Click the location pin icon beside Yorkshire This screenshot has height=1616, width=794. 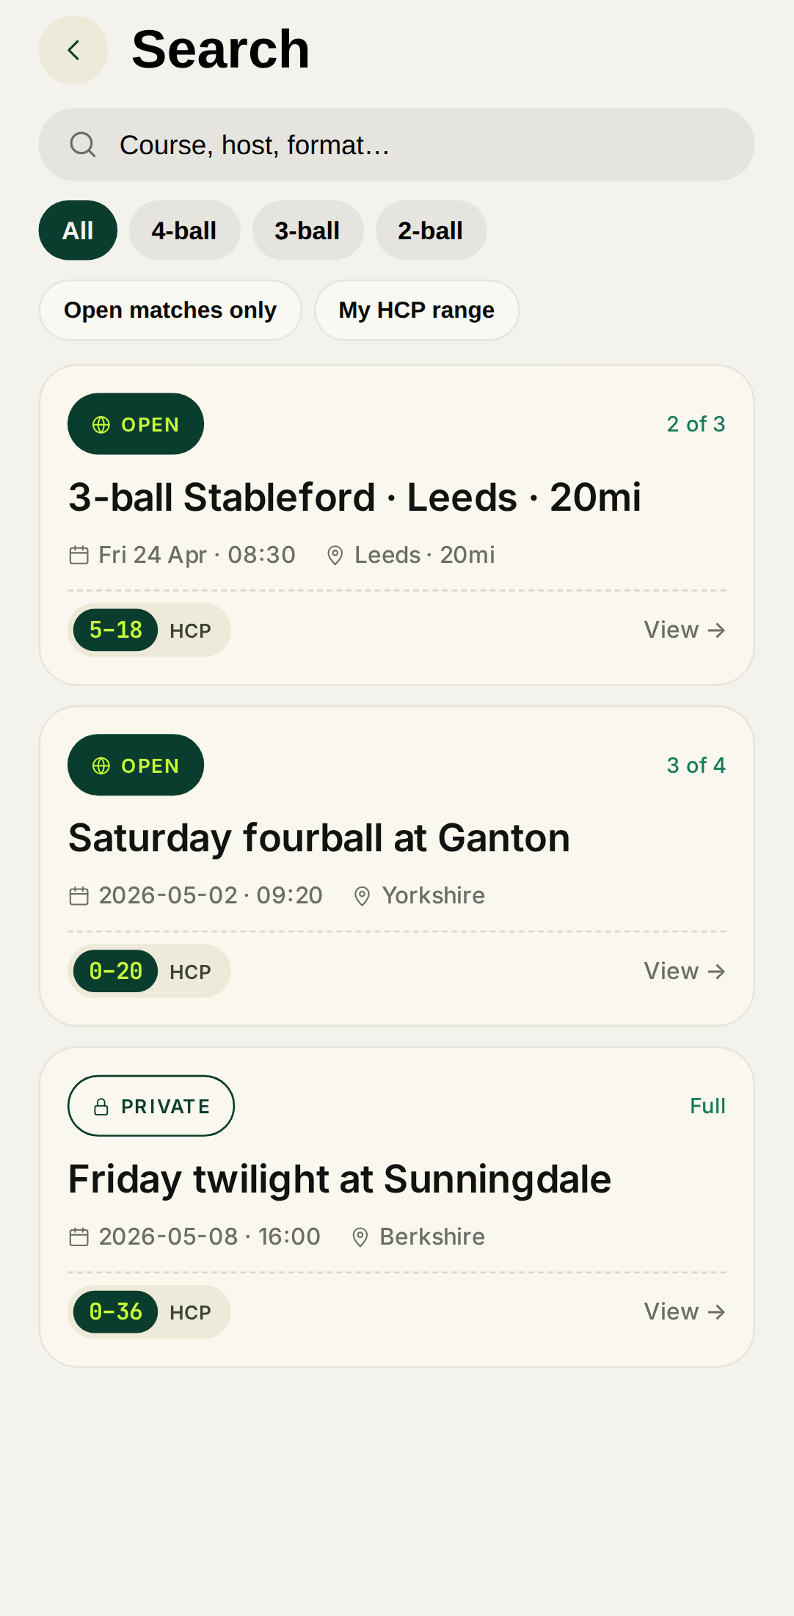point(362,896)
